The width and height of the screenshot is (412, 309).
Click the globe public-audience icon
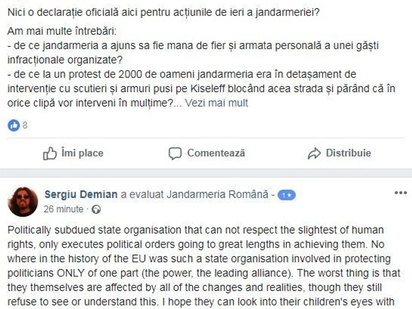tap(96, 209)
